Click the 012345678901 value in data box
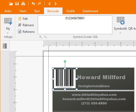136x112 pixels. (x=75, y=18)
